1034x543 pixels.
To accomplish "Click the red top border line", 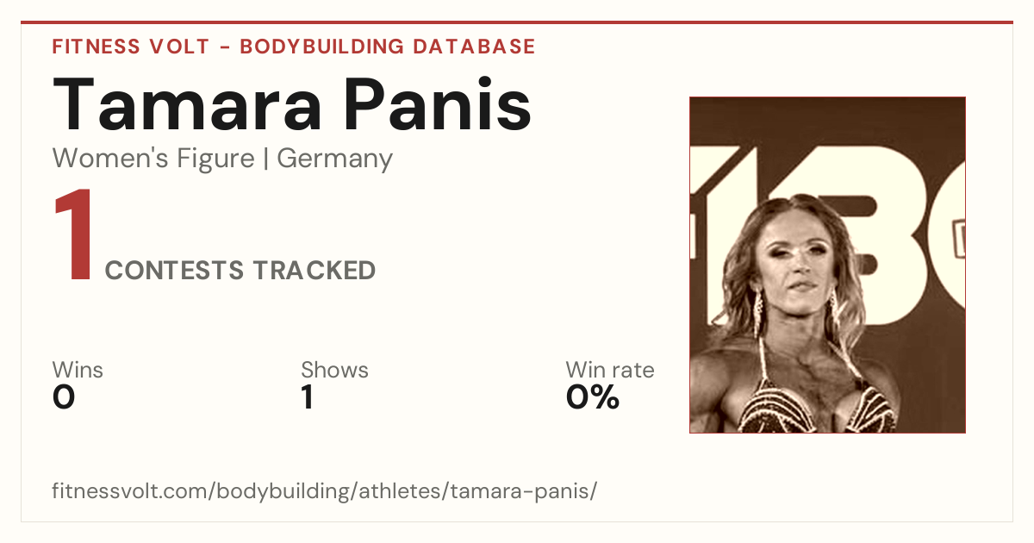I will (517, 22).
